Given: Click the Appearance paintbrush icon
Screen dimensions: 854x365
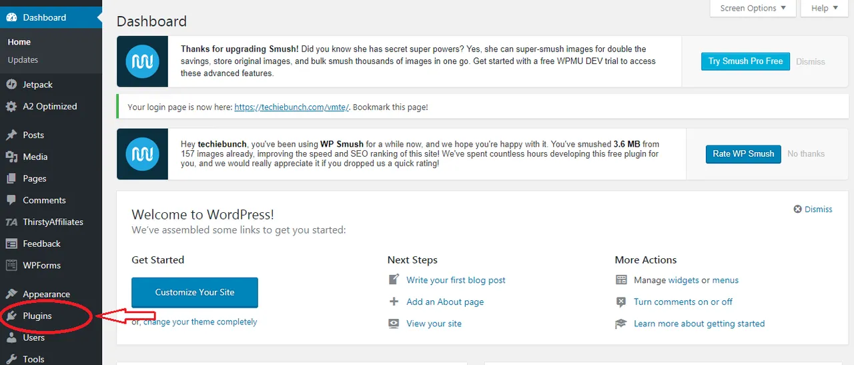Looking at the screenshot, I should click(11, 294).
